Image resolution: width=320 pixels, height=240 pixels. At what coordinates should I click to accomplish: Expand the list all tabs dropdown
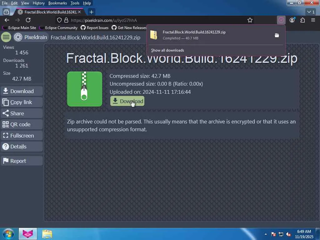311,12
